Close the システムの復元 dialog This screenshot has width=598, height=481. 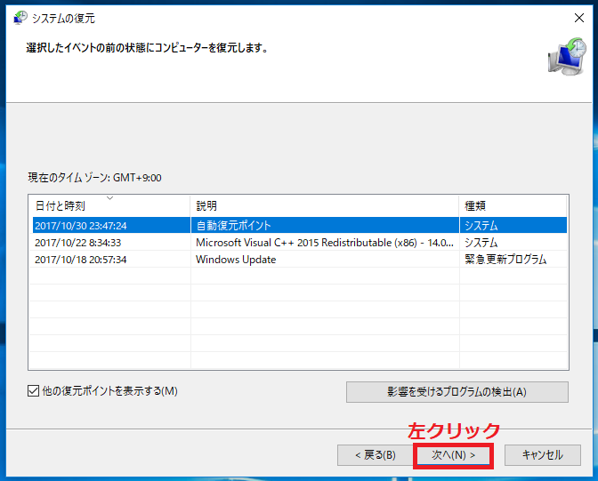[579, 18]
